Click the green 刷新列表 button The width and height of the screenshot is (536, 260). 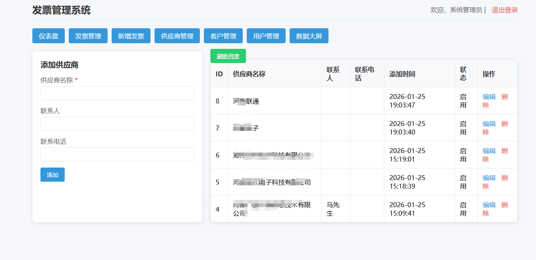coord(228,56)
